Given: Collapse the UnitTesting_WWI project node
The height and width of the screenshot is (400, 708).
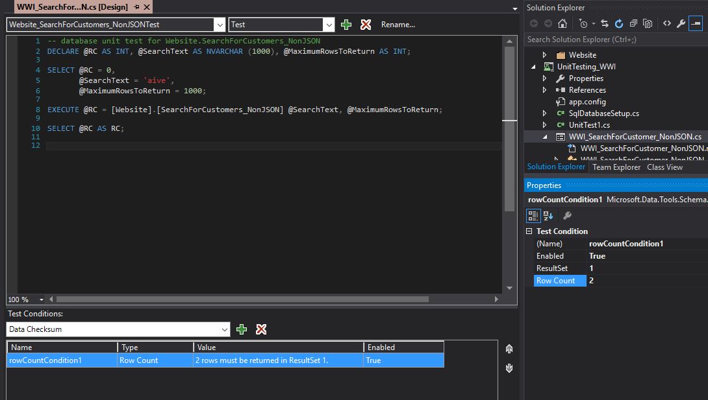Looking at the screenshot, I should click(533, 67).
